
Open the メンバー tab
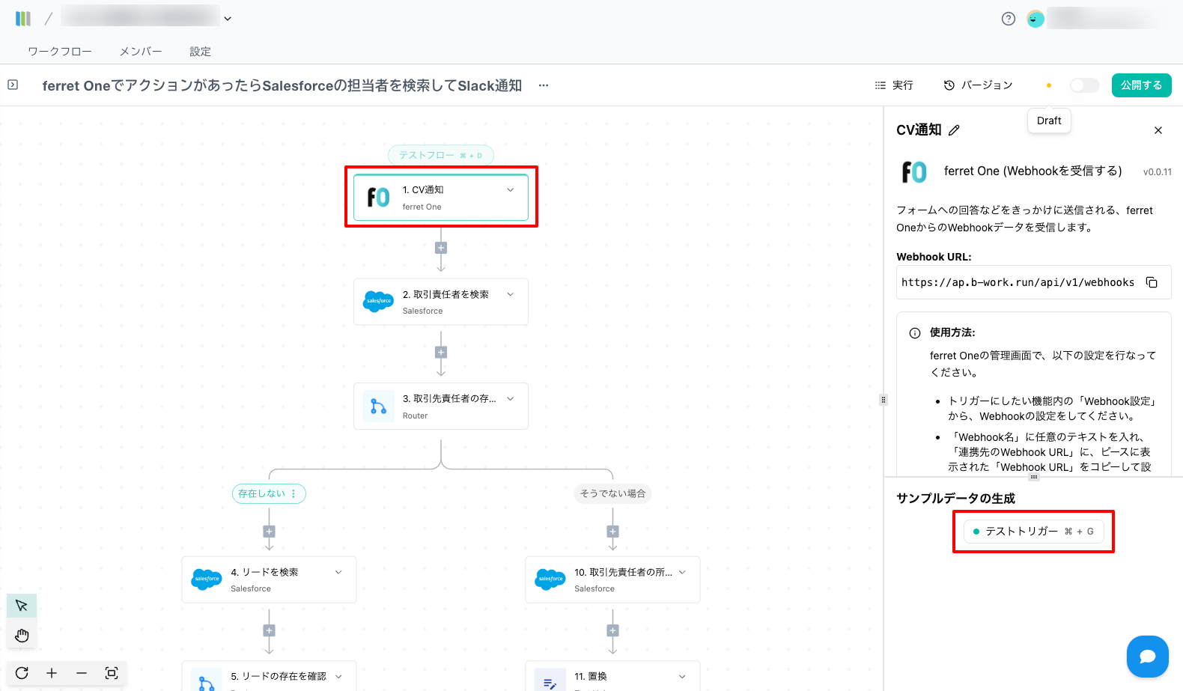tap(141, 51)
